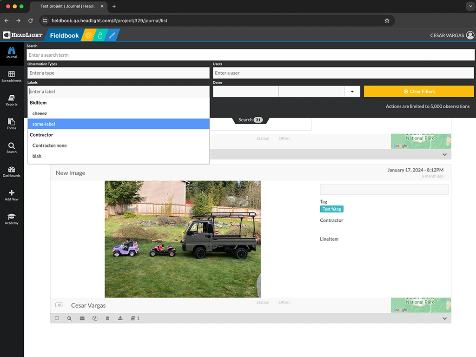Open the Spreadsheets sidebar section

[x=12, y=77]
